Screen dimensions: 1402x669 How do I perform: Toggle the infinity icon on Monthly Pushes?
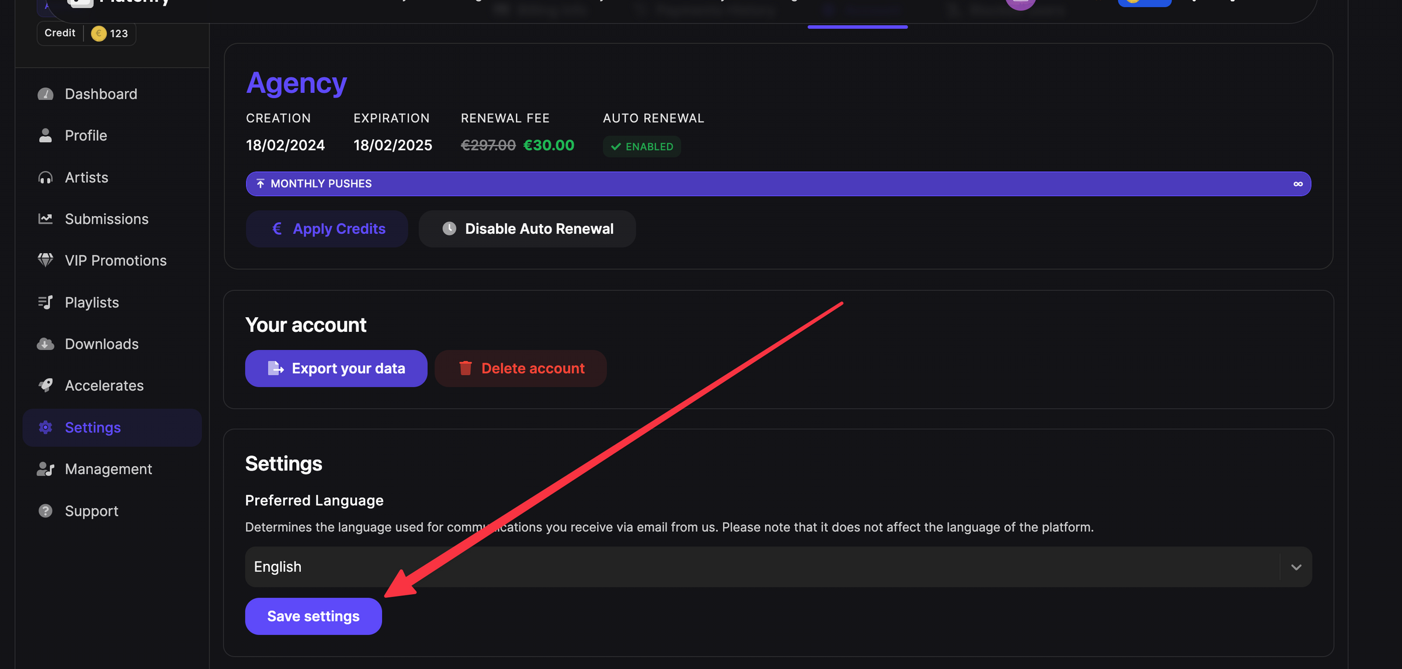pyautogui.click(x=1297, y=183)
